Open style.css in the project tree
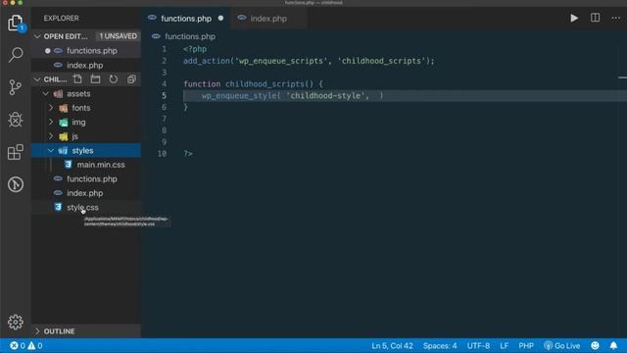The height and width of the screenshot is (353, 627). coord(86,207)
